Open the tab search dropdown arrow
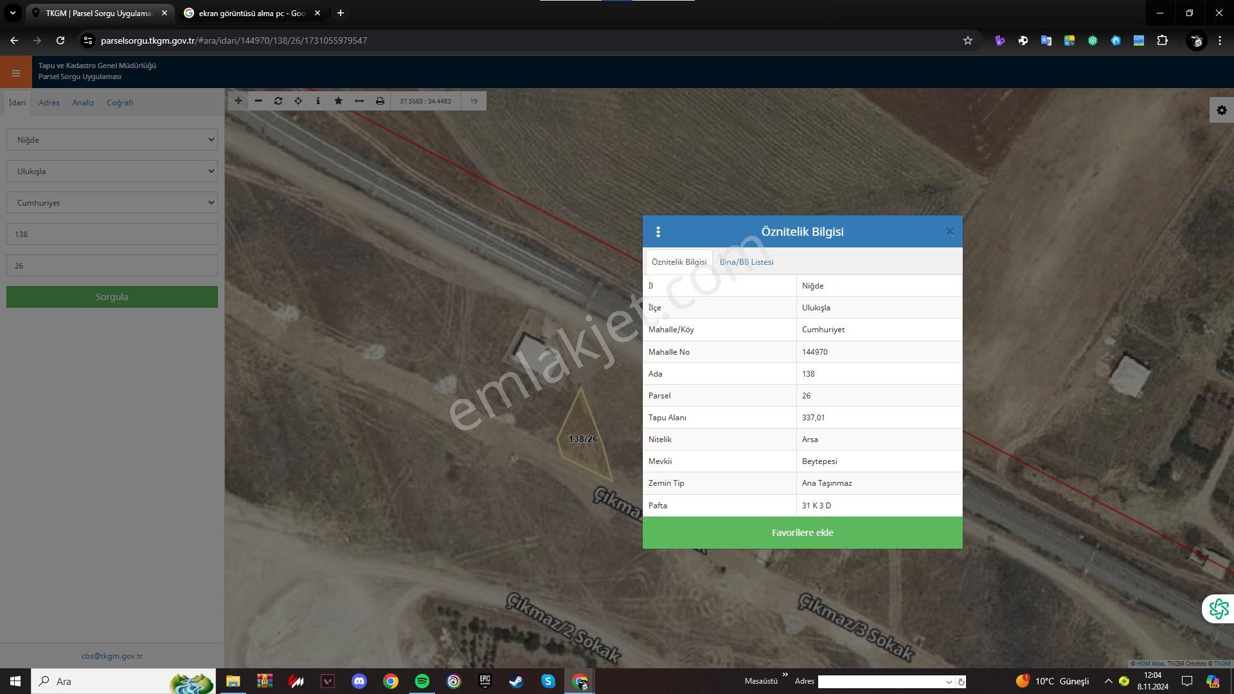 pos(12,13)
